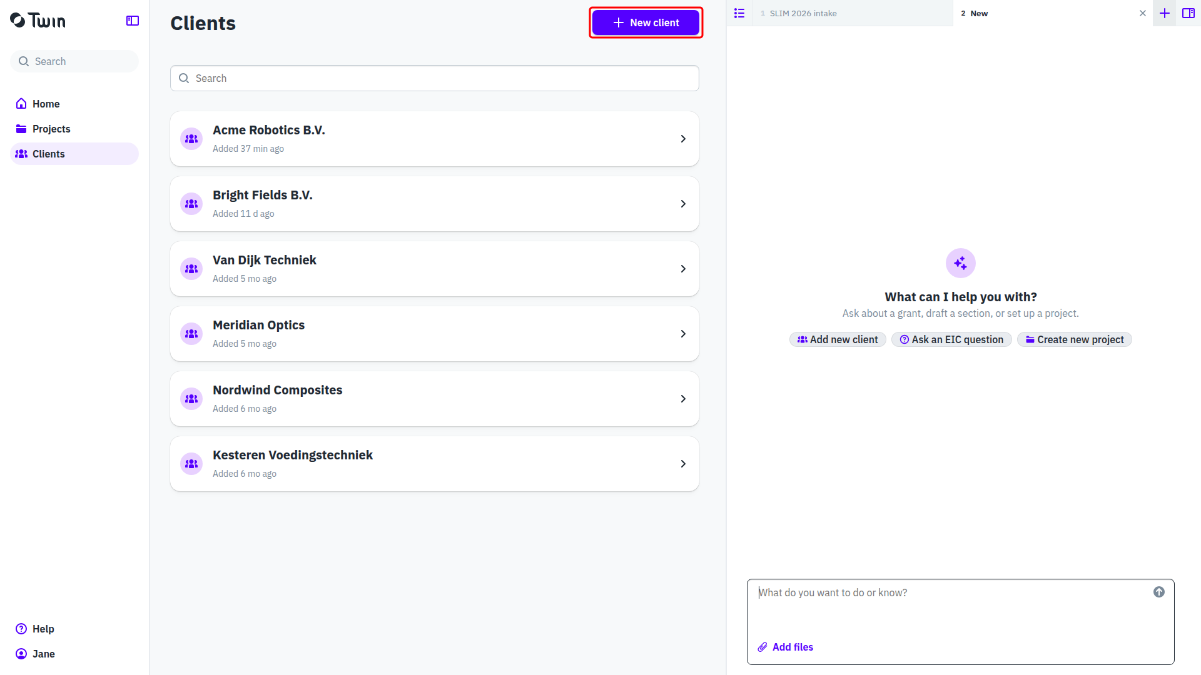Open Acme Robotics B.V. name
The height and width of the screenshot is (675, 1201).
(x=269, y=130)
